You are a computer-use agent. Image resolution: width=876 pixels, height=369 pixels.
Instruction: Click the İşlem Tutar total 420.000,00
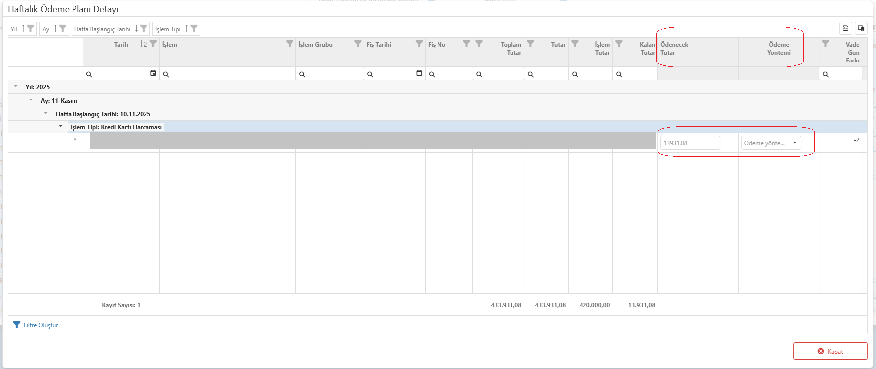tap(594, 305)
